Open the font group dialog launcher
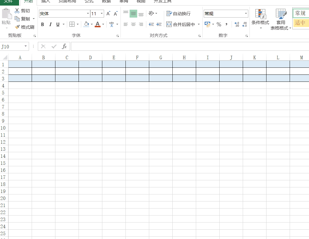309x239 pixels. coord(118,36)
